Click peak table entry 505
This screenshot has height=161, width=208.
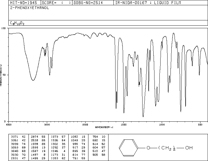click(x=95, y=155)
